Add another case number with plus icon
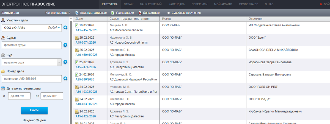Viewport: 330px width, 124px height. point(65,78)
